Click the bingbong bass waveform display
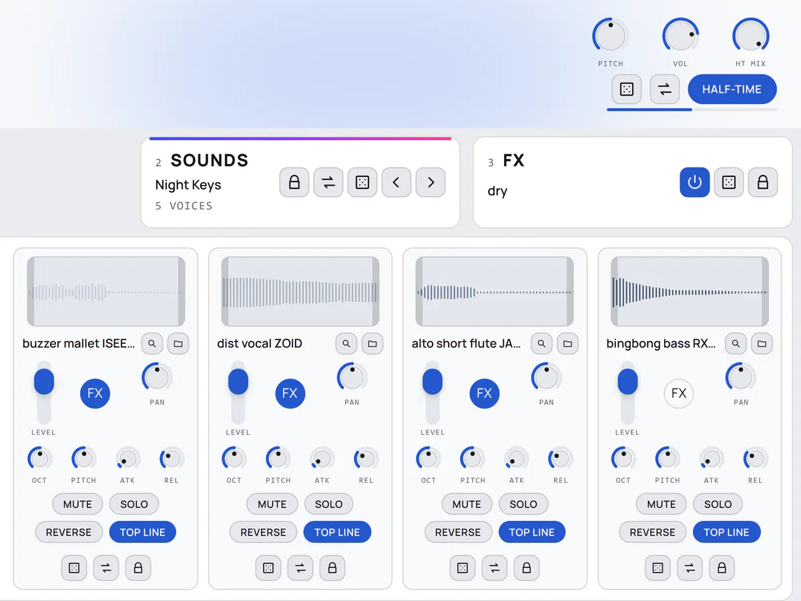801x601 pixels. [x=690, y=292]
